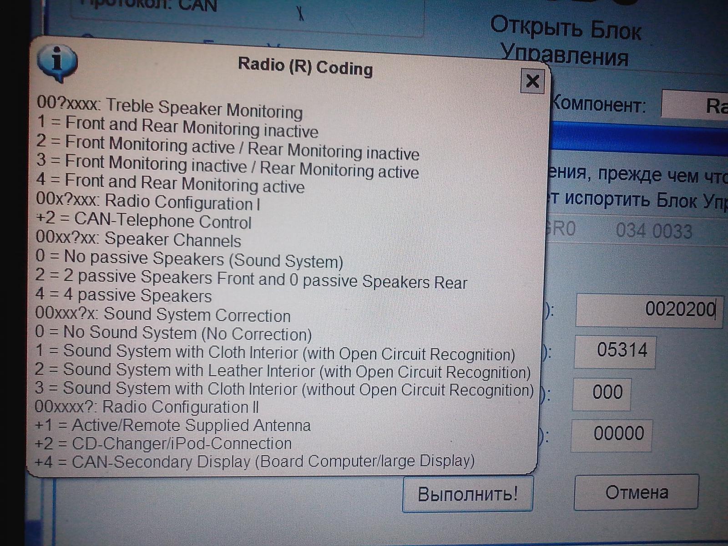
Task: Click '00xxx?x: Sound System Correction' line
Action: pos(163,314)
